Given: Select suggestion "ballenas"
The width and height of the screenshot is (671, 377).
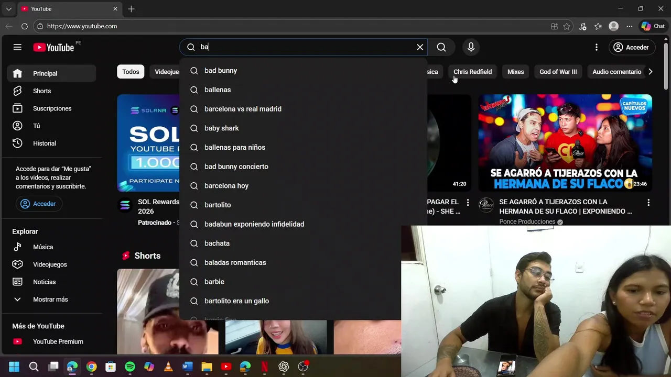Looking at the screenshot, I should 303,90.
